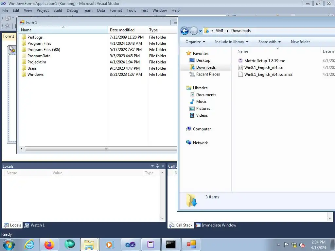Image resolution: width=335 pixels, height=251 pixels.
Task: Open Include in library dropdown
Action: 232,42
